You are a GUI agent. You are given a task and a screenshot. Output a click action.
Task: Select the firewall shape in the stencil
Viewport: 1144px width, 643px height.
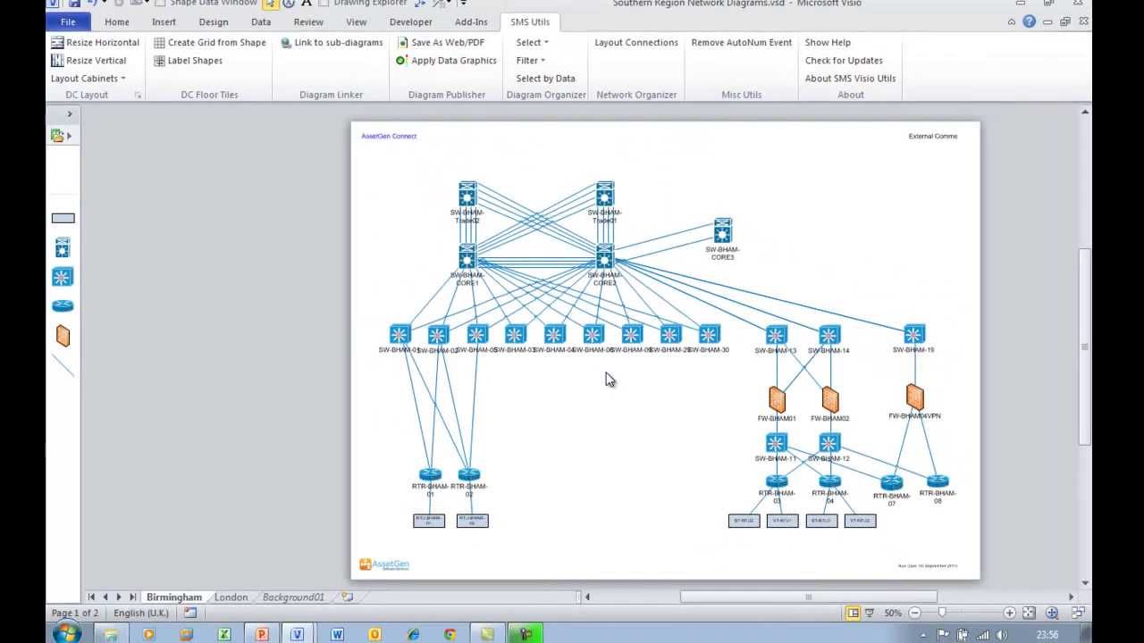tap(62, 335)
